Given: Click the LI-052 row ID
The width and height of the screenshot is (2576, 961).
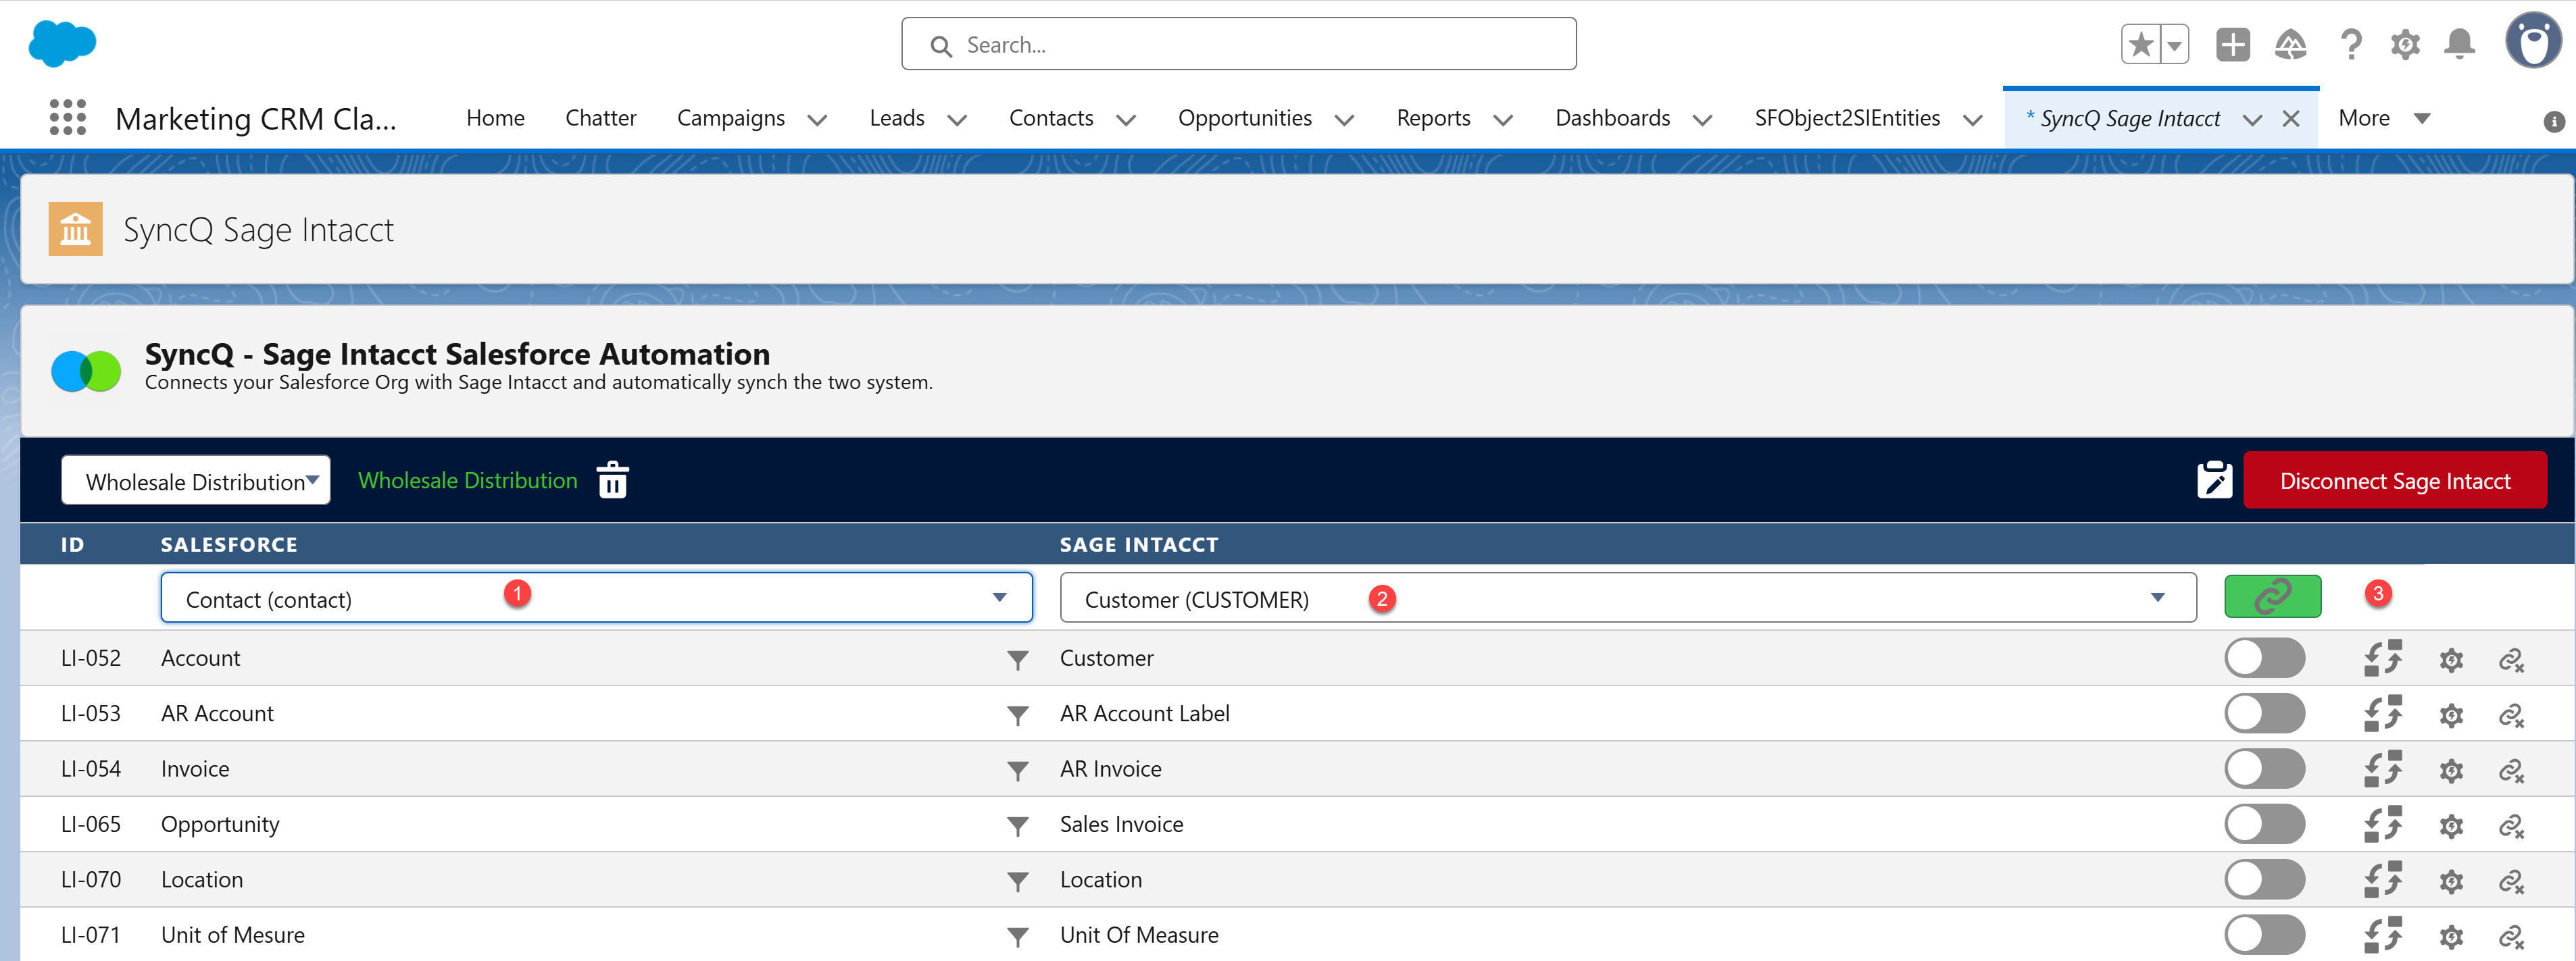Looking at the screenshot, I should 90,658.
